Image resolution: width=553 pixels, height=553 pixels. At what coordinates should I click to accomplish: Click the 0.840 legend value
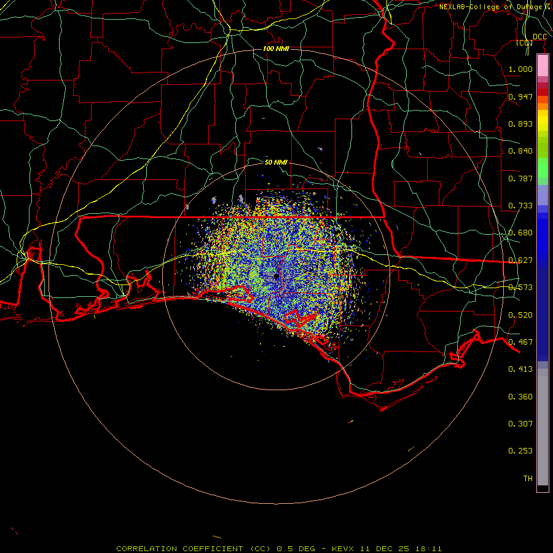[520, 151]
